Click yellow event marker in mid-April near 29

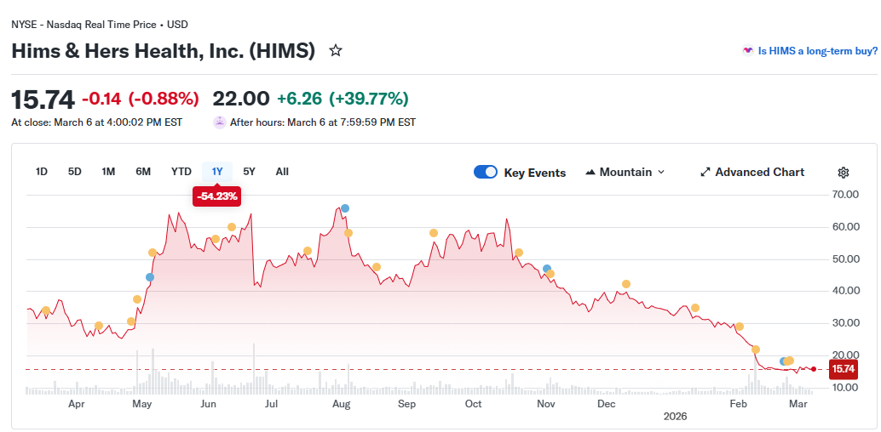(x=99, y=326)
